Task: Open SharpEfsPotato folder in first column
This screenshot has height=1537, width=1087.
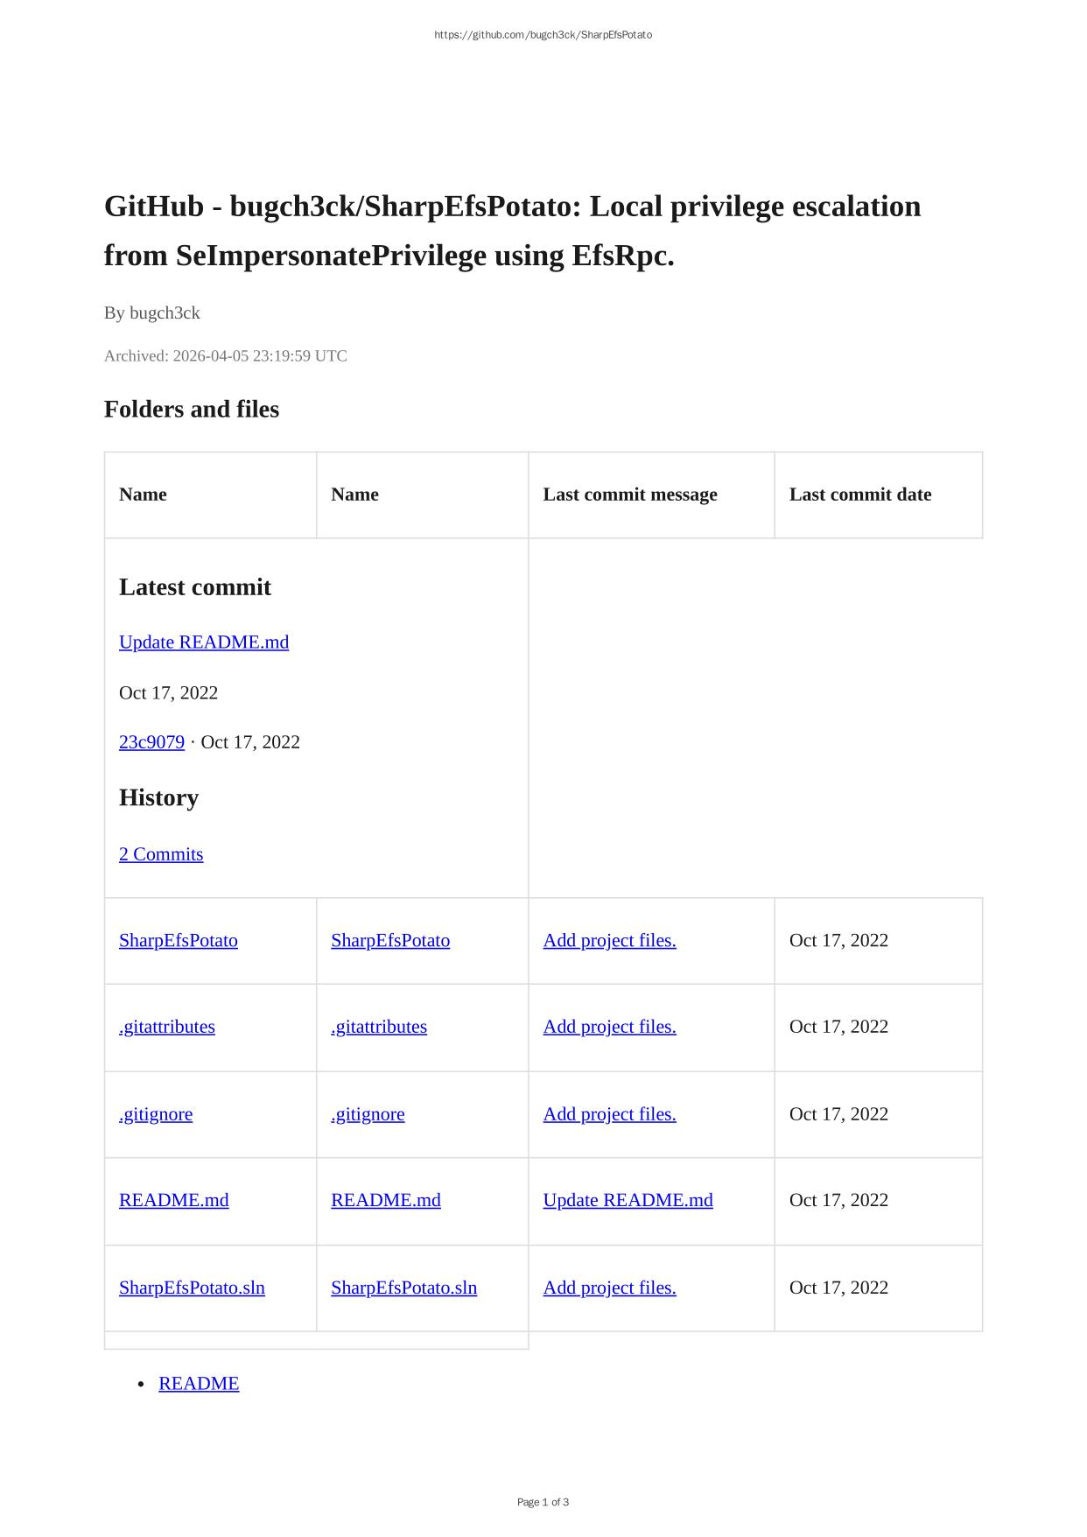Action: pos(178,941)
